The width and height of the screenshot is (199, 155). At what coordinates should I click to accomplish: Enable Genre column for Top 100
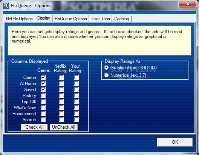point(43,102)
